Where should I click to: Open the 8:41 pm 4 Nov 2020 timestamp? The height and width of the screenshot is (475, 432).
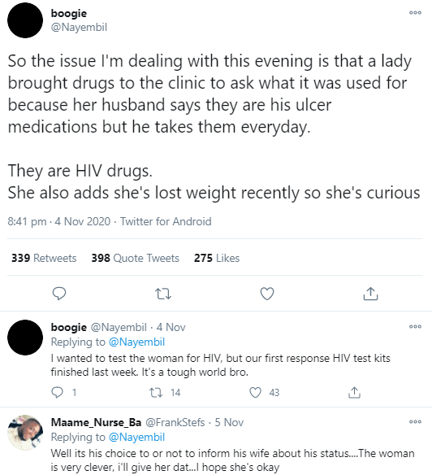click(x=59, y=221)
